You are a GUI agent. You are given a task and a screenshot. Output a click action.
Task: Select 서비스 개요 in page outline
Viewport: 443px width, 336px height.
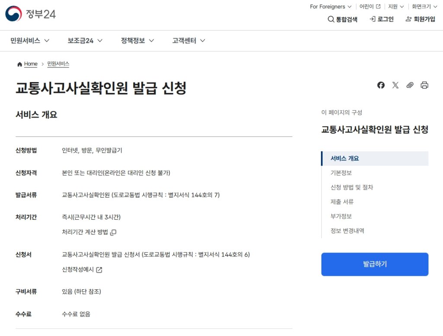(375, 158)
